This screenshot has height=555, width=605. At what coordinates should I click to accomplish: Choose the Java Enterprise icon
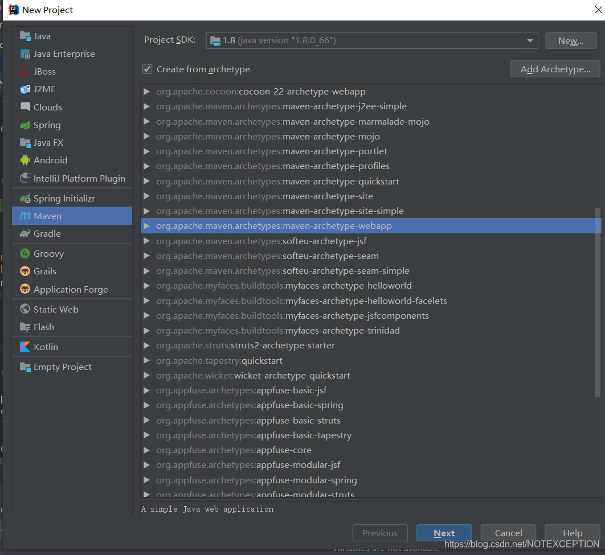click(25, 54)
